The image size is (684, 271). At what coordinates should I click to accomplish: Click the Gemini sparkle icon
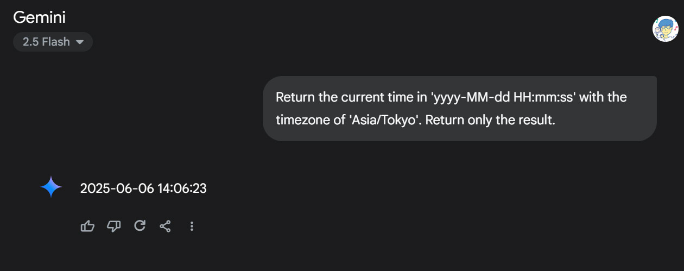(x=51, y=187)
